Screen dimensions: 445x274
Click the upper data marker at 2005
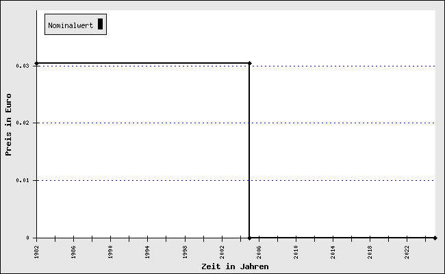249,63
